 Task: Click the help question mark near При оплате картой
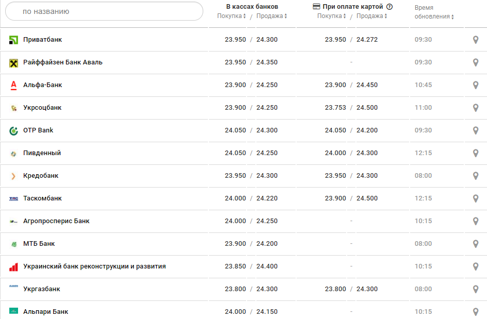click(x=389, y=7)
